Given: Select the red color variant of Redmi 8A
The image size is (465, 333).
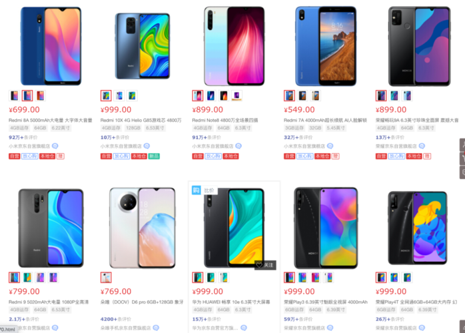Looking at the screenshot, I should [40, 96].
